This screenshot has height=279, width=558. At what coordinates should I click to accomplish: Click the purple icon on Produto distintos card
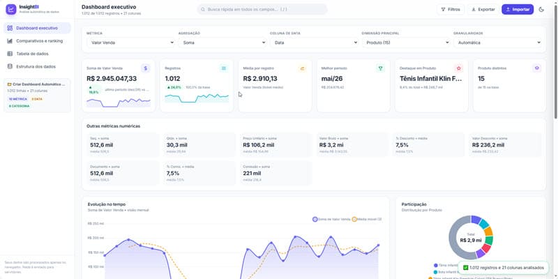click(536, 68)
